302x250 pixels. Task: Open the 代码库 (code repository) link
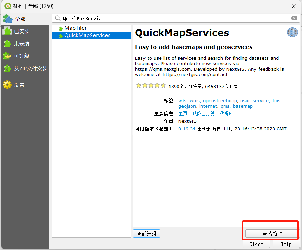click(x=227, y=114)
